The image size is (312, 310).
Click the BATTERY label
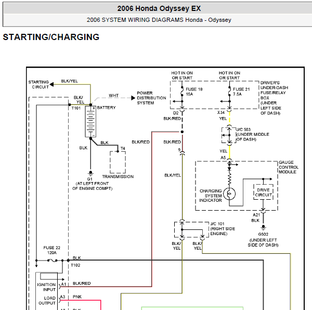coord(106,108)
